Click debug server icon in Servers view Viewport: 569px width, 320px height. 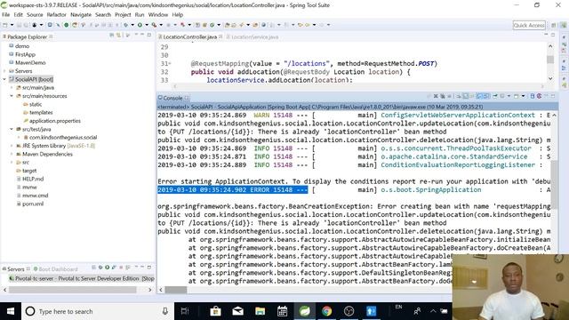[x=100, y=268]
